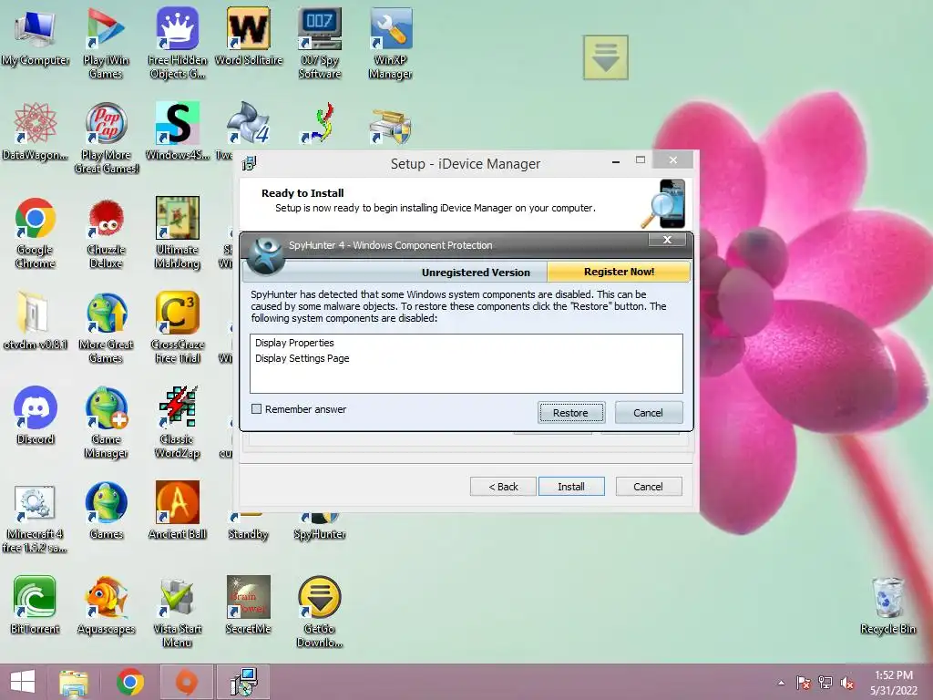Image resolution: width=933 pixels, height=700 pixels.
Task: Open BitTorrent desktop shortcut
Action: click(36, 605)
